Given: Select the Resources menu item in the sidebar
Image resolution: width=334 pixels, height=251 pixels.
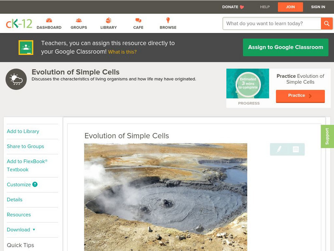Looking at the screenshot, I should tap(18, 215).
